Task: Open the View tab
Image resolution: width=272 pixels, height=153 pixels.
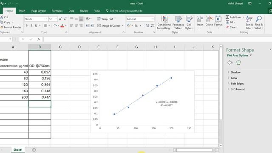Action: coord(97,11)
